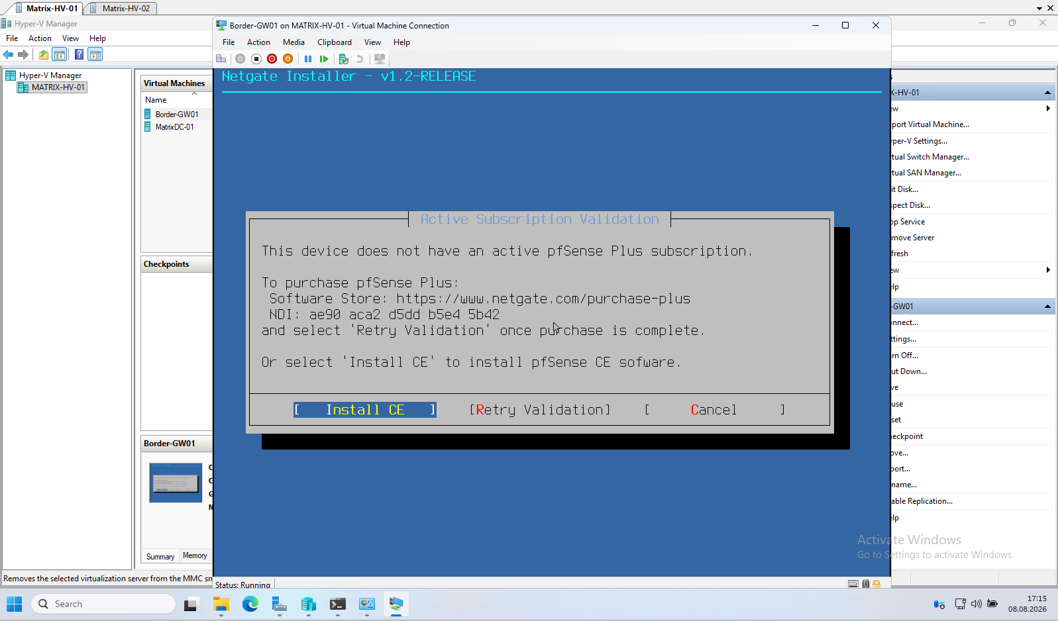Open the Help menu in VM Connection window

[401, 42]
